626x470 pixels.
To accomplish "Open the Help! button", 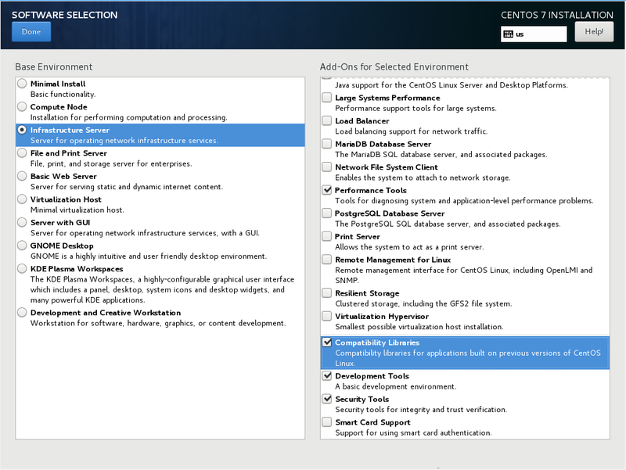I will pyautogui.click(x=593, y=32).
